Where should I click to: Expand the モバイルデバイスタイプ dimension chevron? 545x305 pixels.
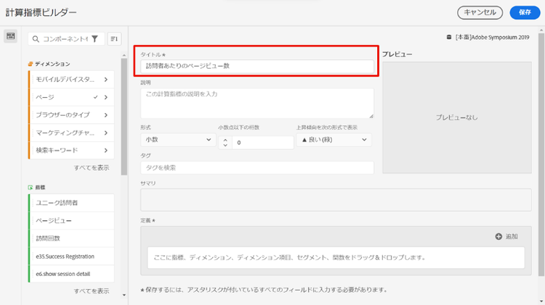(x=106, y=79)
